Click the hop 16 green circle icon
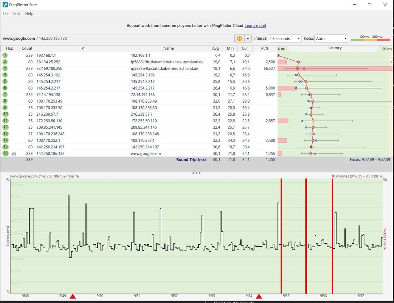This screenshot has height=303, width=394. pos(5,153)
